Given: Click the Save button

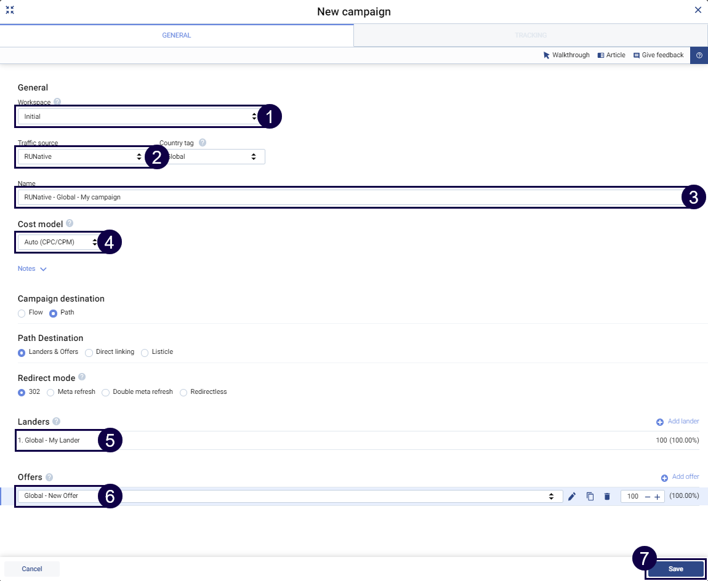Looking at the screenshot, I should (675, 569).
